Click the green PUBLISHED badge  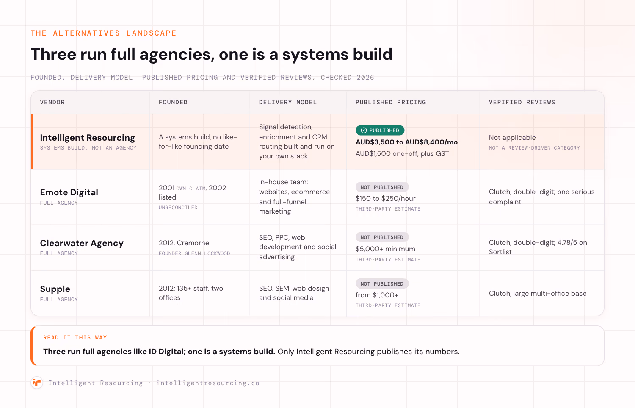coord(380,130)
